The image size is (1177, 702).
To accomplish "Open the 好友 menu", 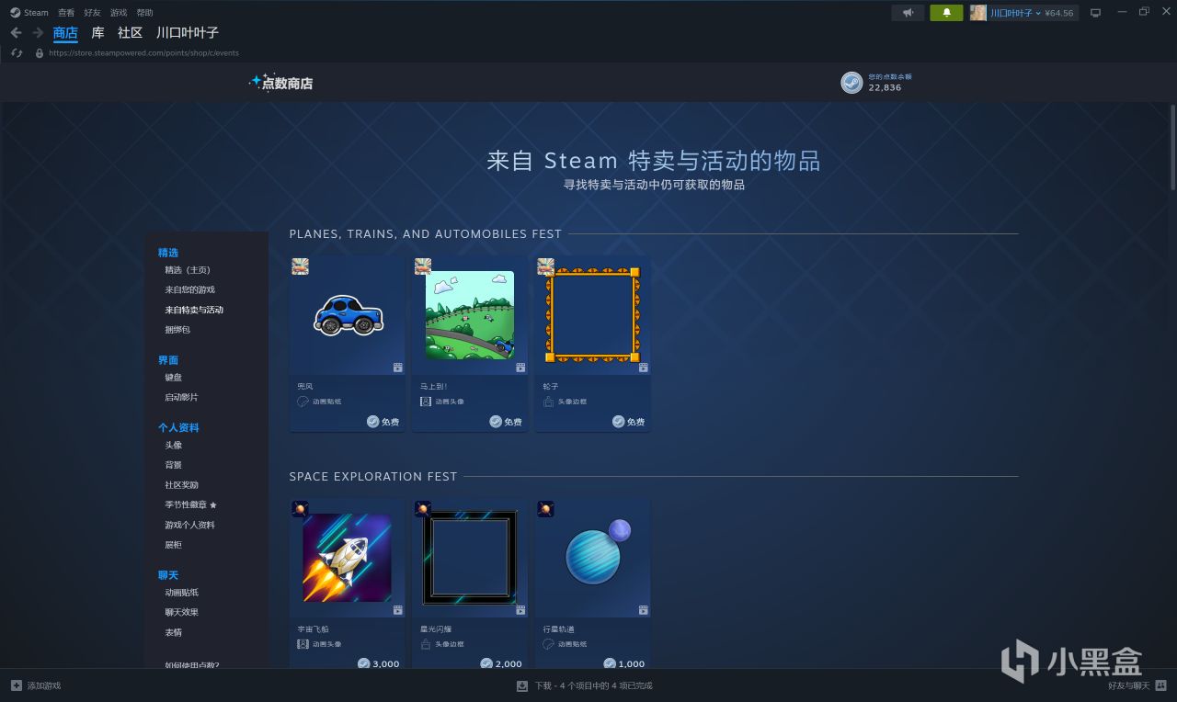I will point(92,13).
